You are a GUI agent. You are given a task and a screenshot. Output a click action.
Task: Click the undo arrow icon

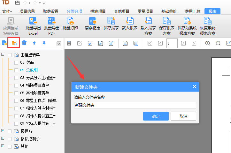point(25,3)
